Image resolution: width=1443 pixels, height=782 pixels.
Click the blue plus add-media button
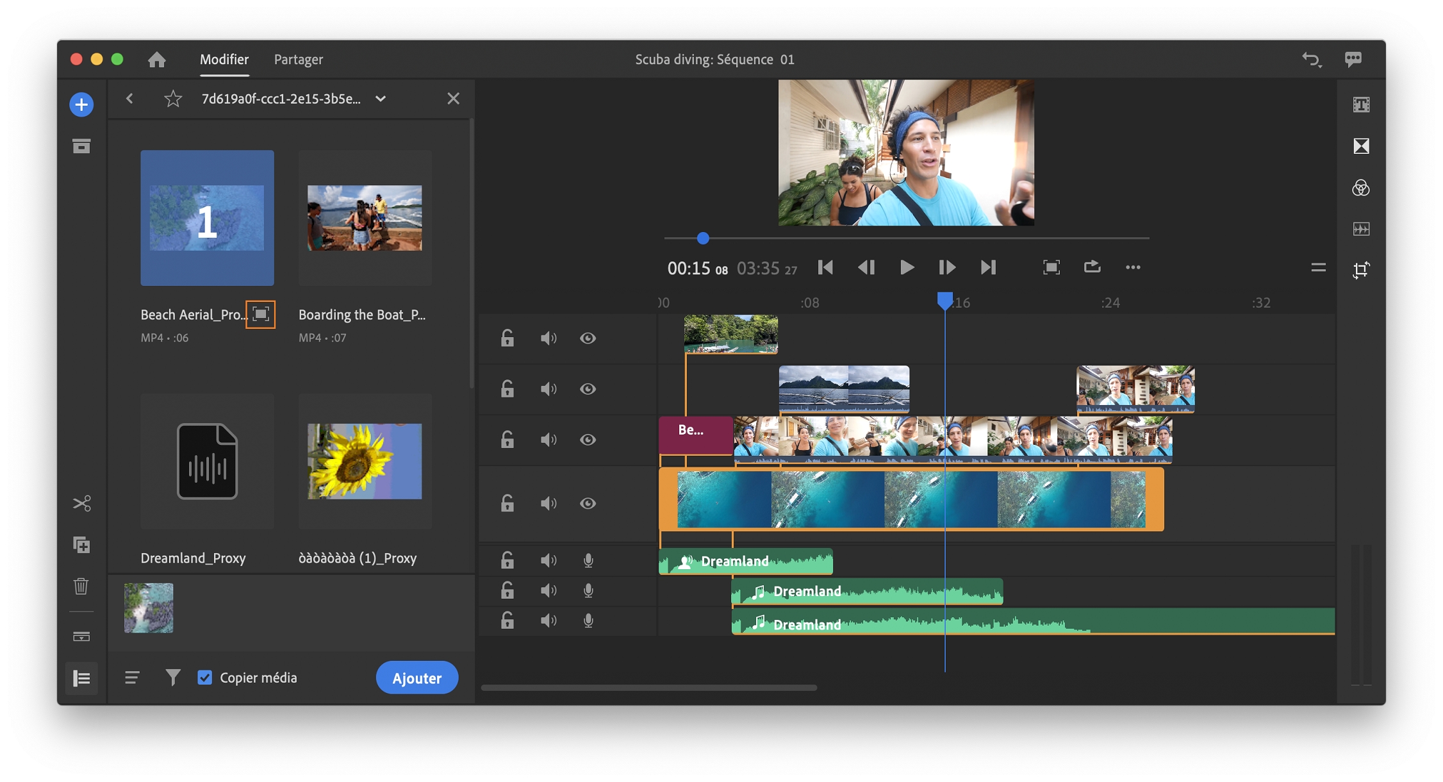coord(81,104)
